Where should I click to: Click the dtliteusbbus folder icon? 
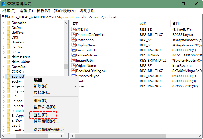pyautogui.click(x=8, y=62)
